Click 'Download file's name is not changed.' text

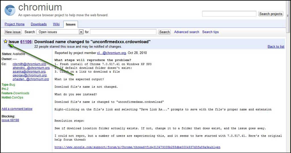tap(86, 87)
